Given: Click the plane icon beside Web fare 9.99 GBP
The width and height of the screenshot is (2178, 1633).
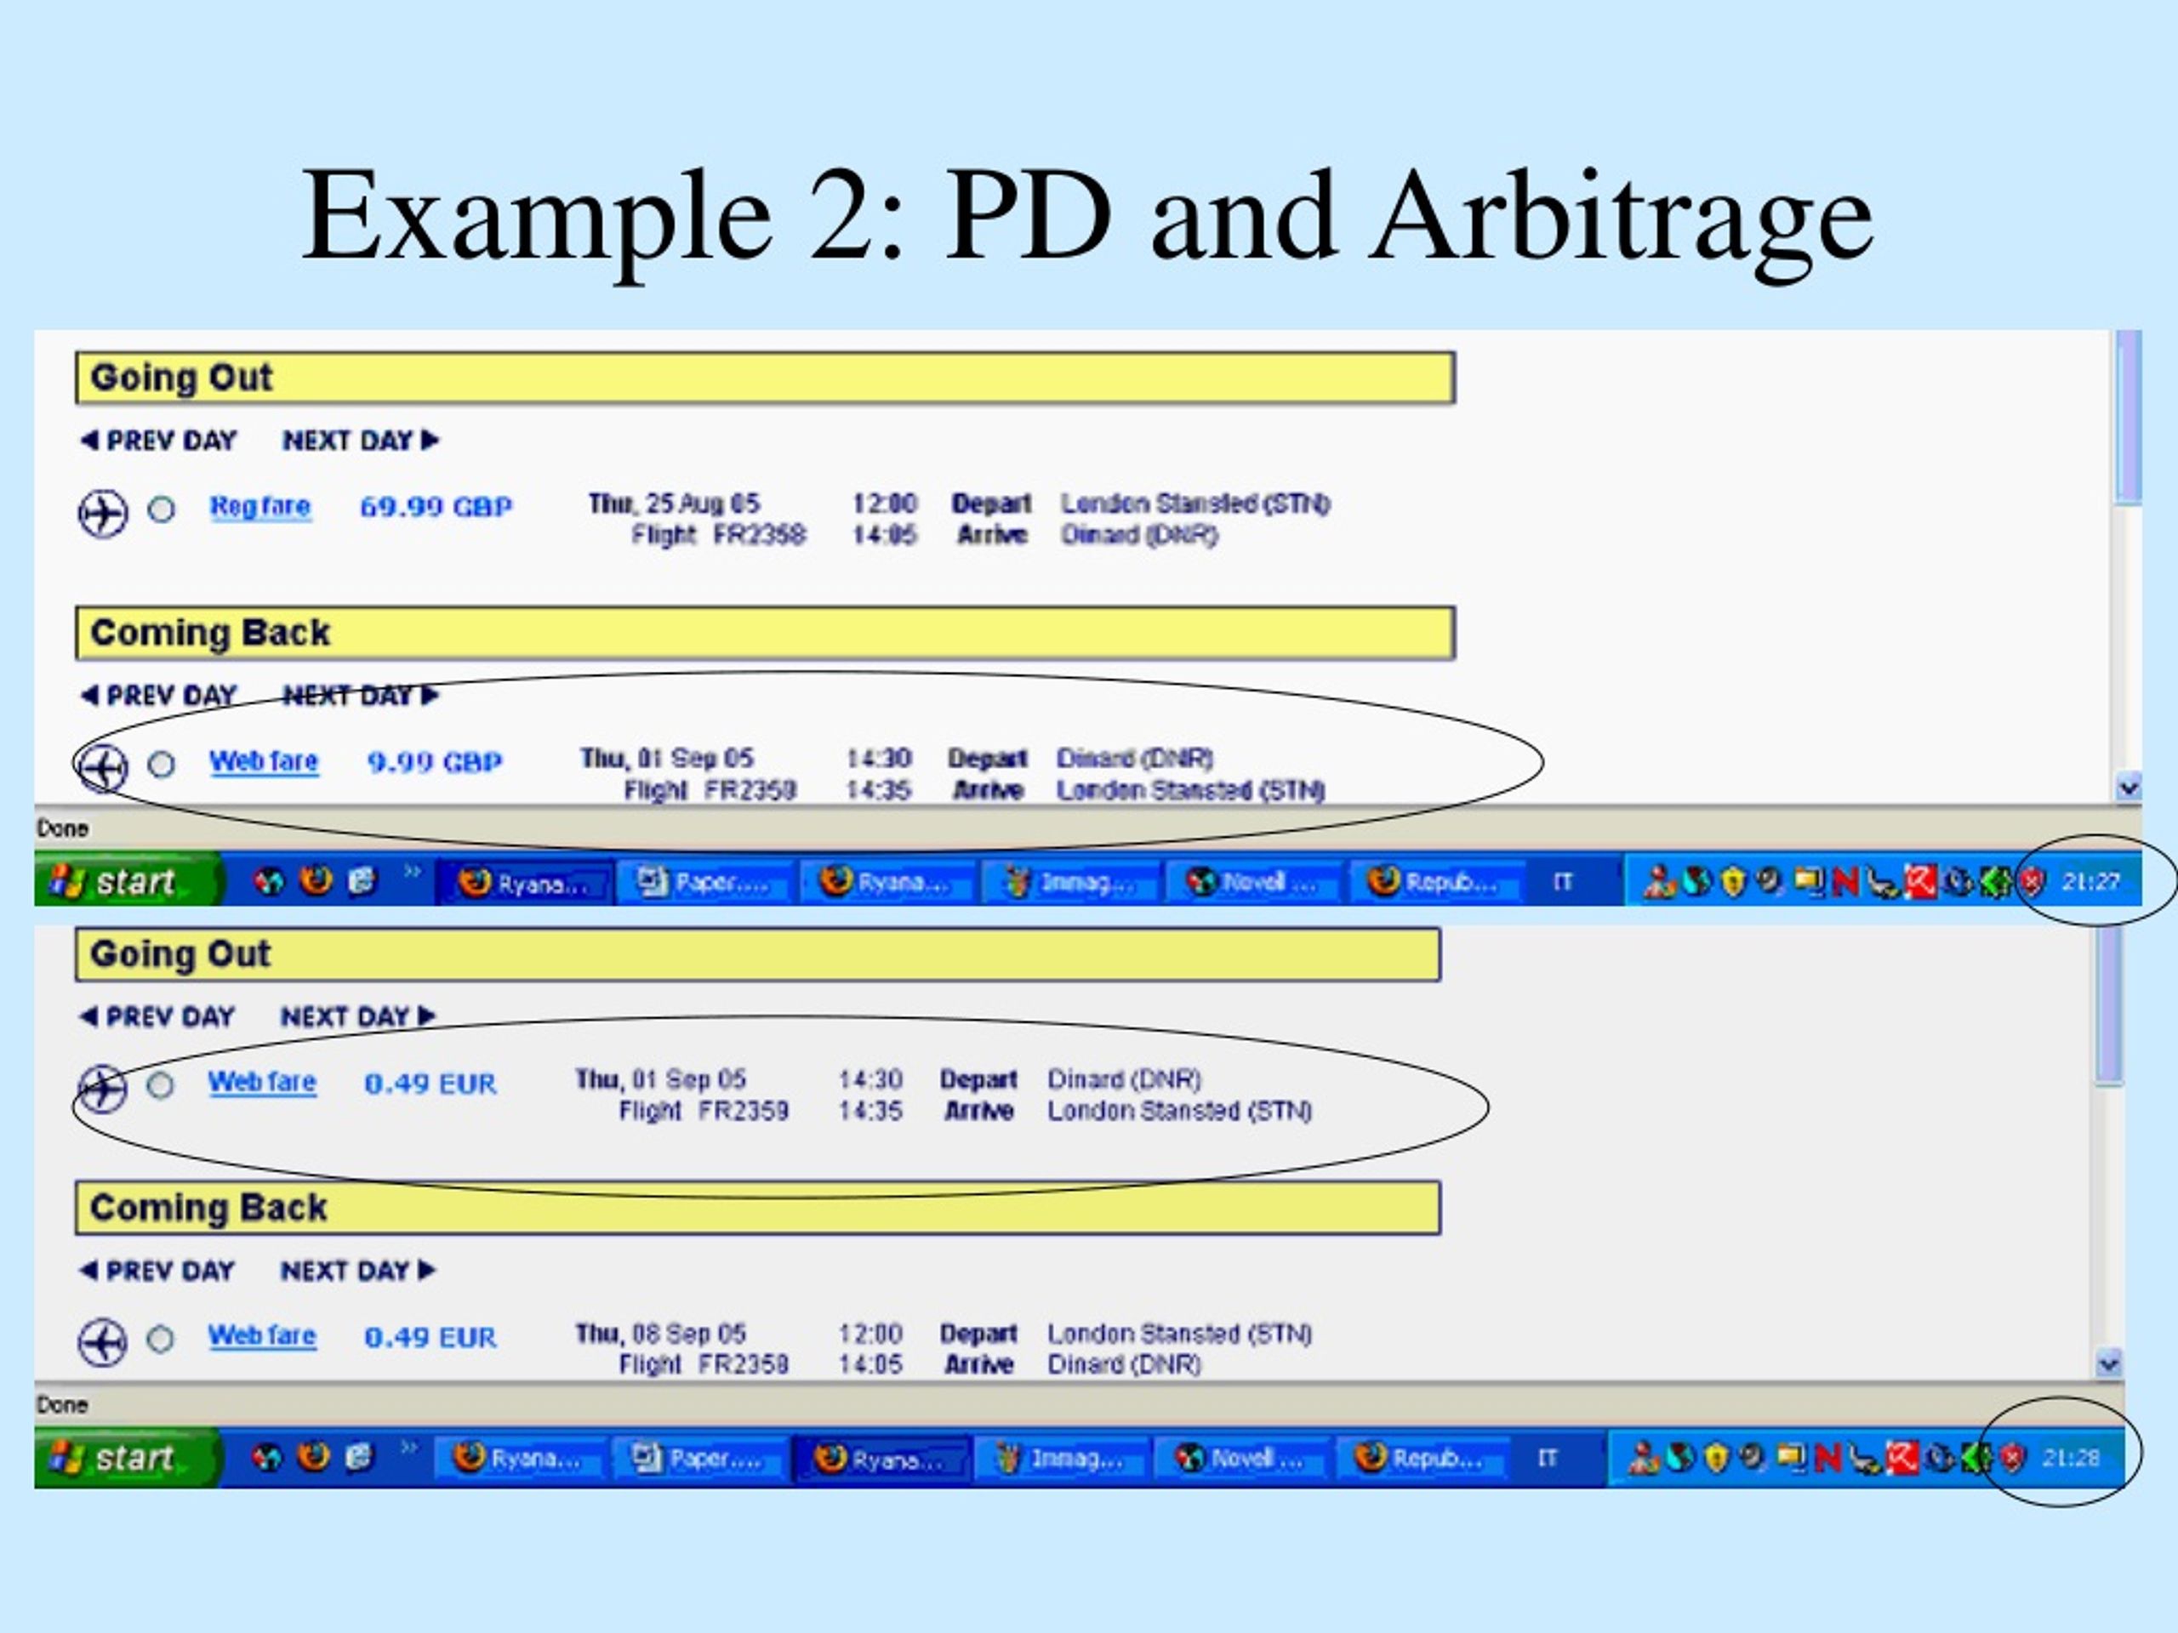Looking at the screenshot, I should click(x=102, y=768).
